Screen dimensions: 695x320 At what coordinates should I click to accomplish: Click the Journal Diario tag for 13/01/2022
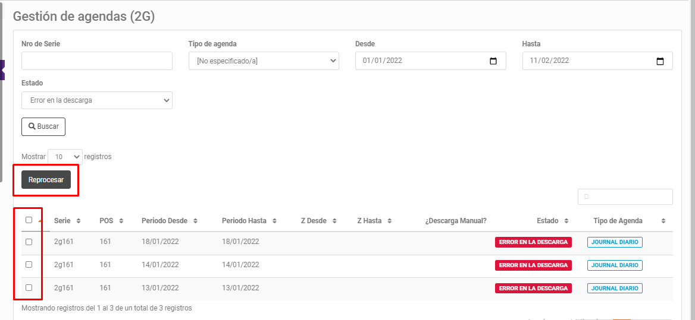click(x=615, y=288)
